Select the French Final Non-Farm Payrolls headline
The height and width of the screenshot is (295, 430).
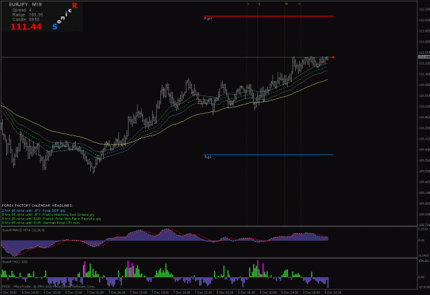[x=52, y=219]
